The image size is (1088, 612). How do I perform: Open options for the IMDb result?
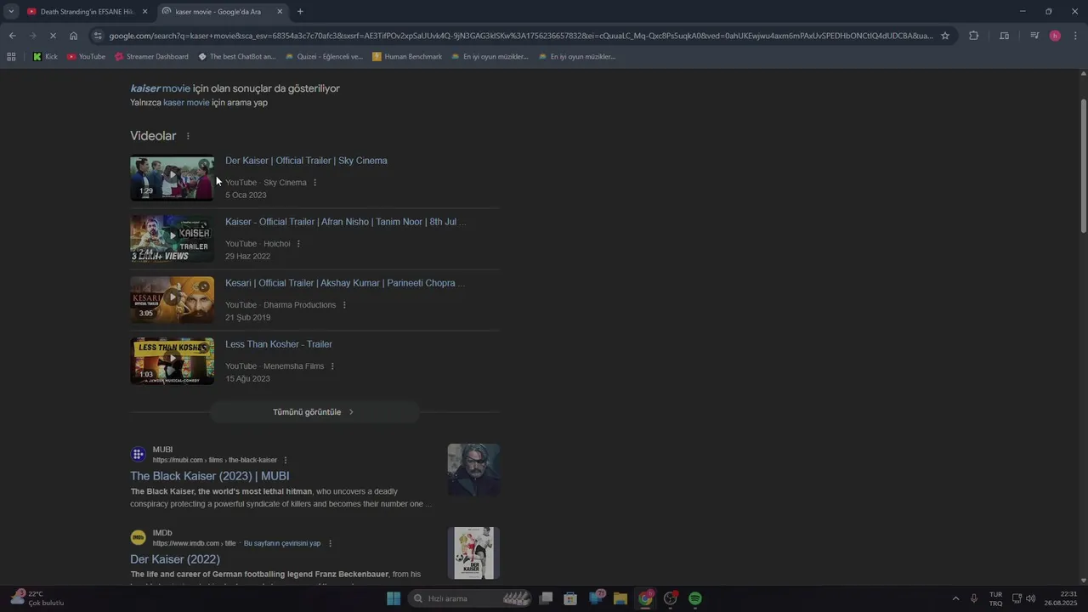click(331, 543)
